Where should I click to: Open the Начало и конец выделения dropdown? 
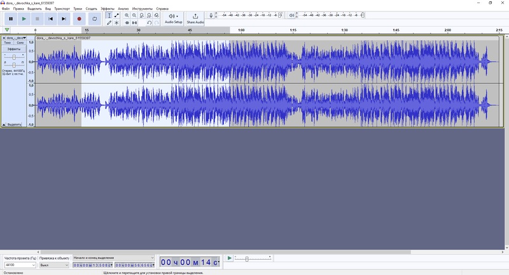click(x=113, y=258)
